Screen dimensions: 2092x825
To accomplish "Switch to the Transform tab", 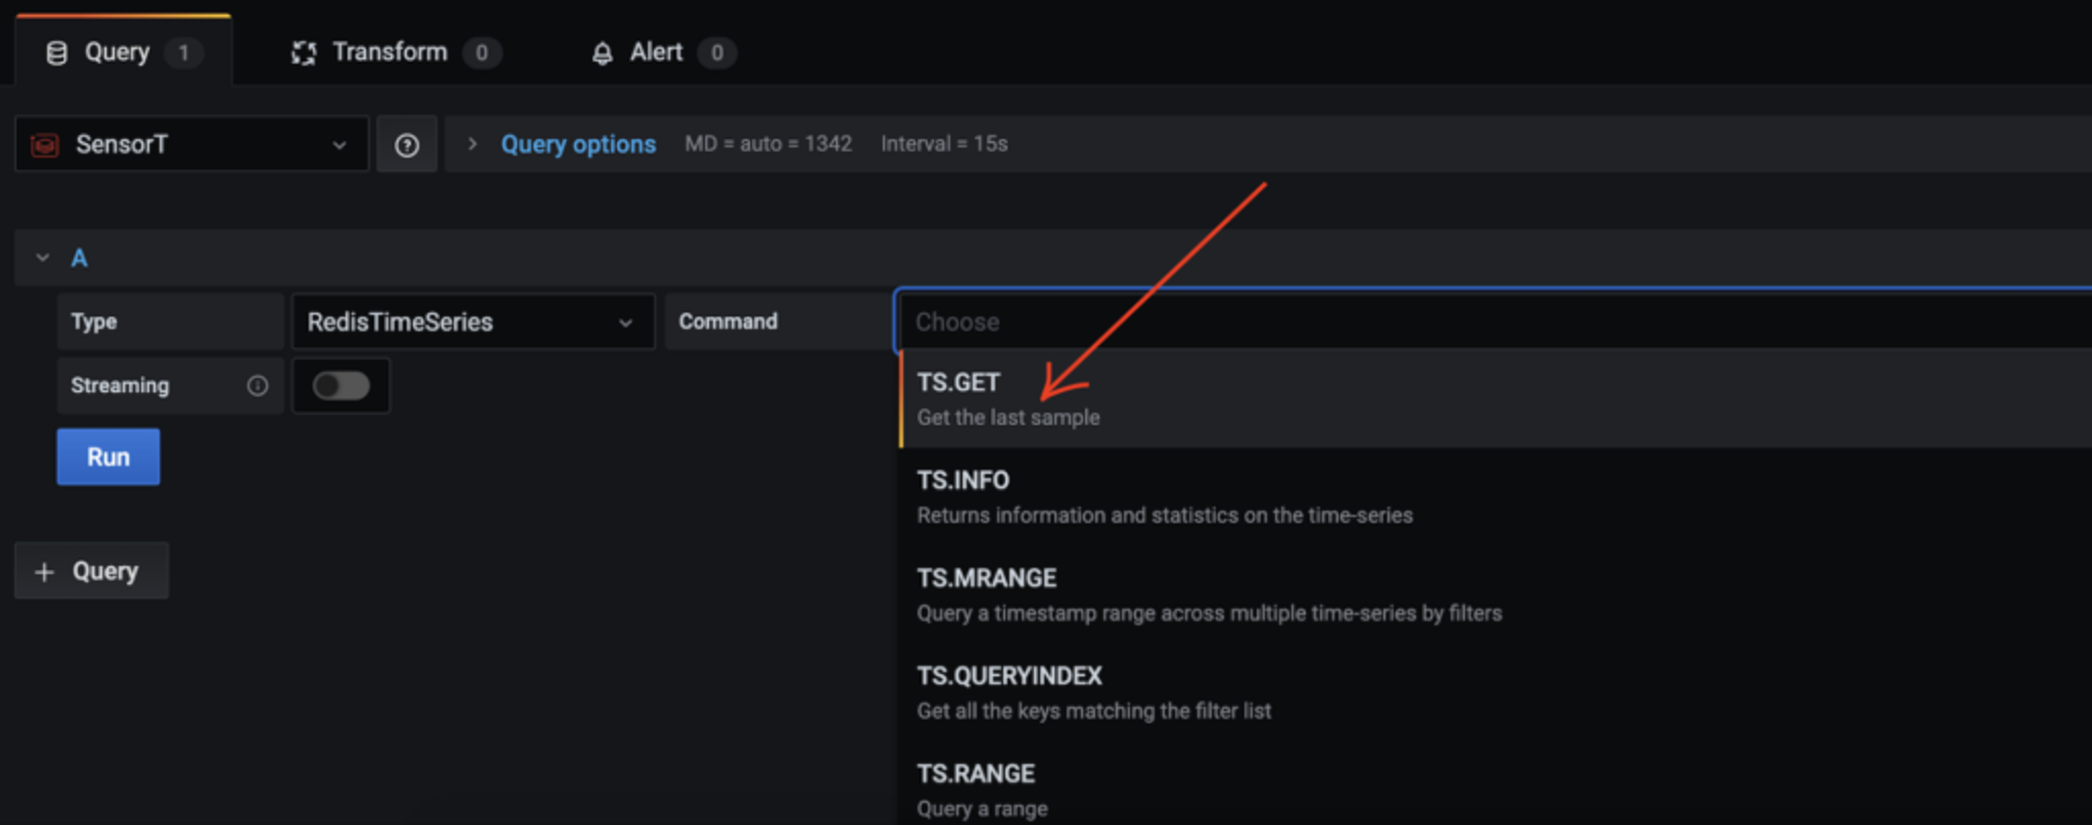I will tap(390, 53).
